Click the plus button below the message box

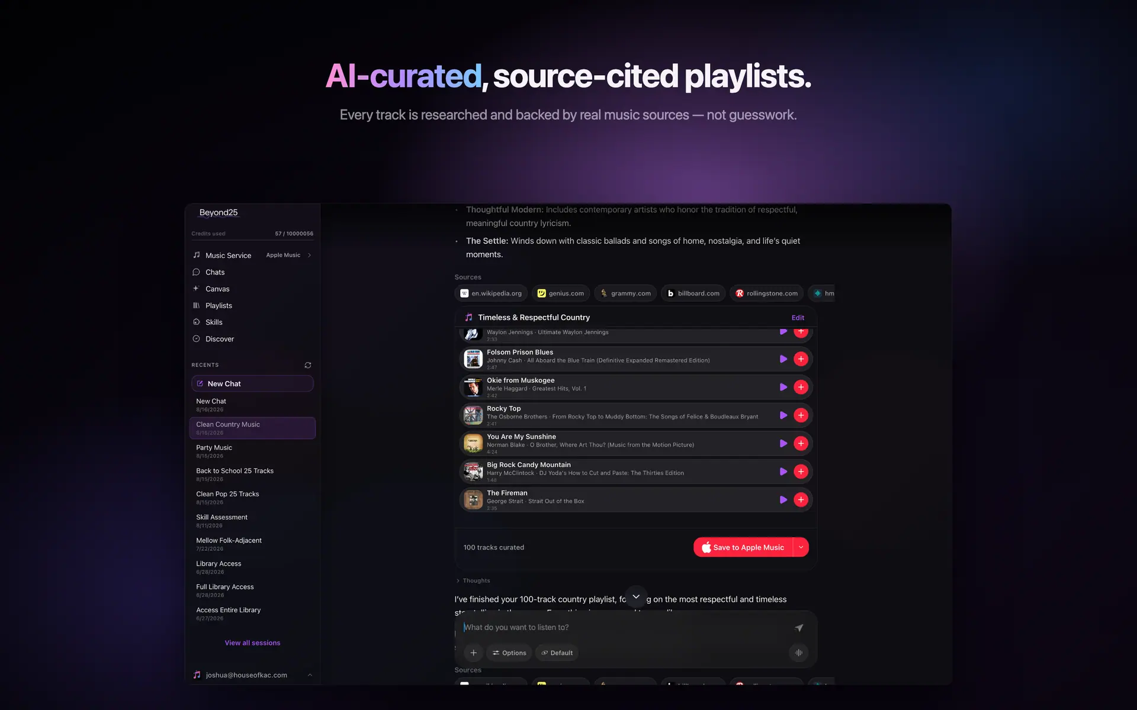coord(473,653)
